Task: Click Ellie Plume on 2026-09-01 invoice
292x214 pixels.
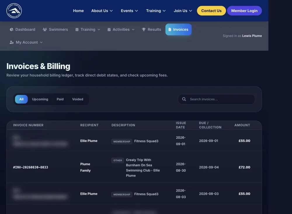Action: pos(89,141)
